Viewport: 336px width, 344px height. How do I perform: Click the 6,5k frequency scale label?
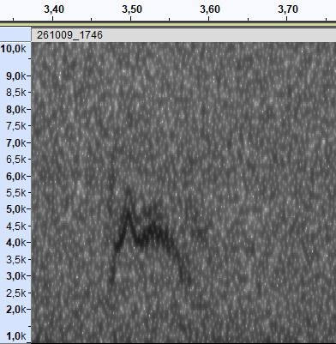(x=16, y=160)
